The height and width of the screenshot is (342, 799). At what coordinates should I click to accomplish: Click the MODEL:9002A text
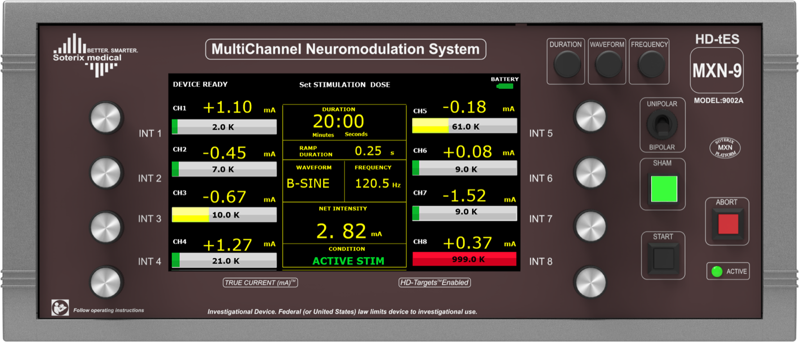[718, 100]
